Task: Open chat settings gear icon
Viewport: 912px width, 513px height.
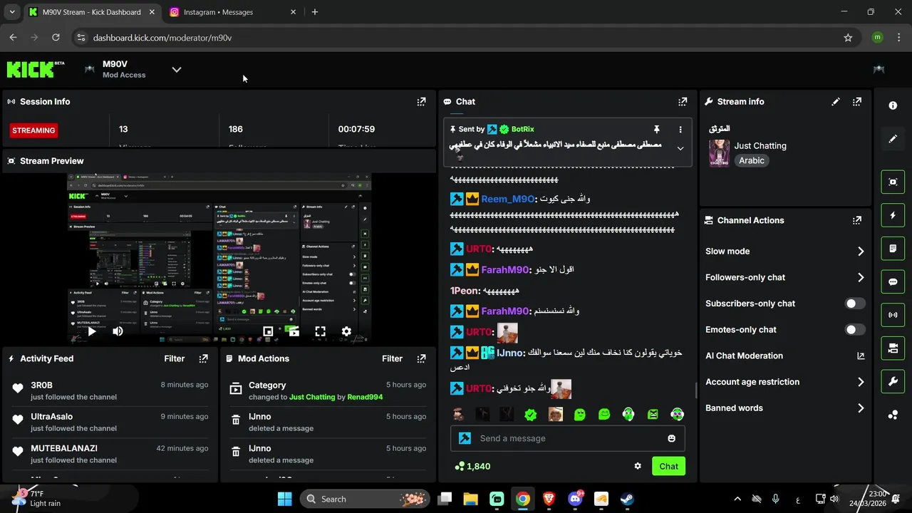Action: point(638,466)
